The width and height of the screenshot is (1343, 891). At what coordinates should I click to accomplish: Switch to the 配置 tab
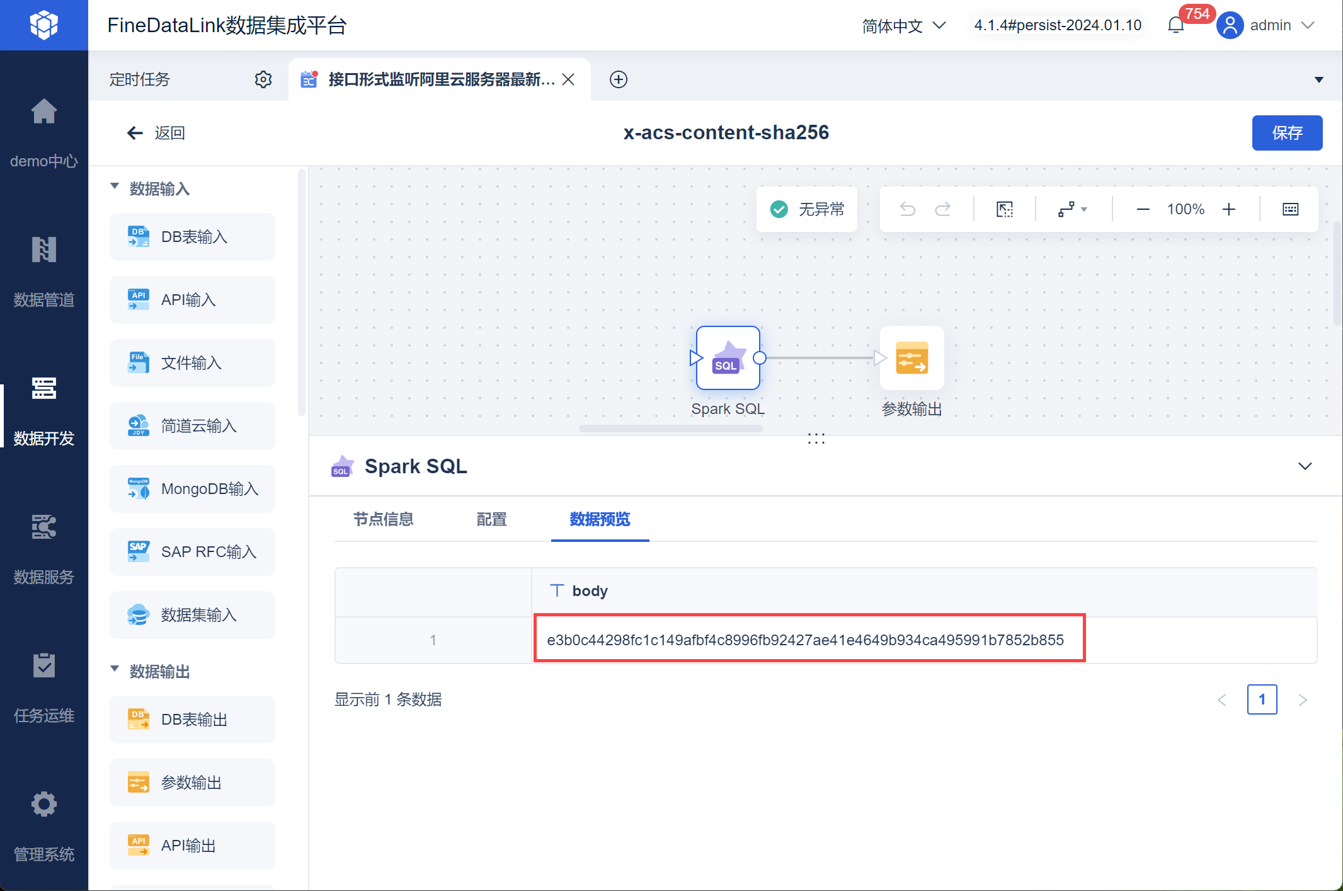491,519
